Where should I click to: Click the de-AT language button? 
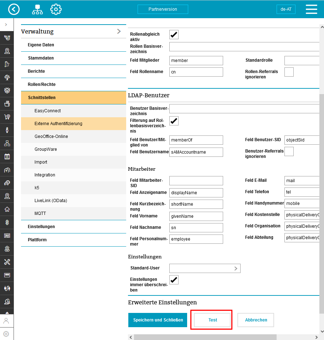pyautogui.click(x=286, y=9)
